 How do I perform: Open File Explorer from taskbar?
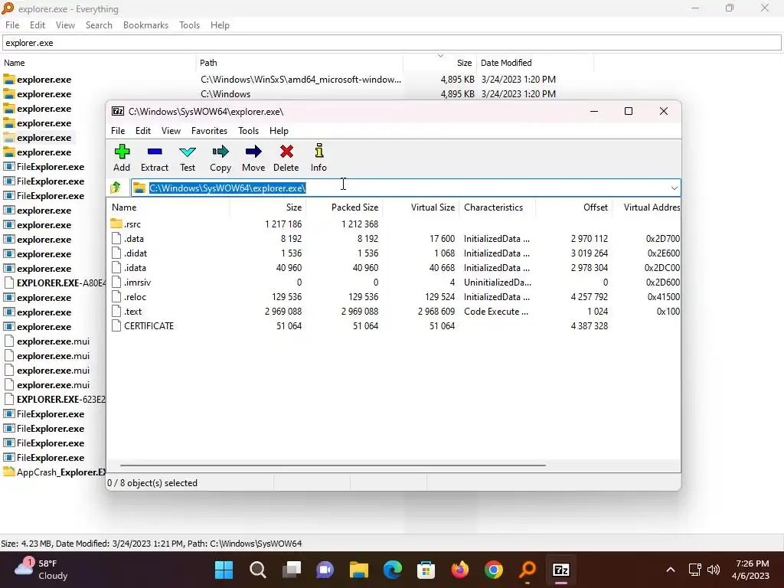pyautogui.click(x=358, y=570)
